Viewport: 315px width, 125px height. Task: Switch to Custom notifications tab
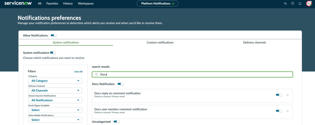(160, 43)
